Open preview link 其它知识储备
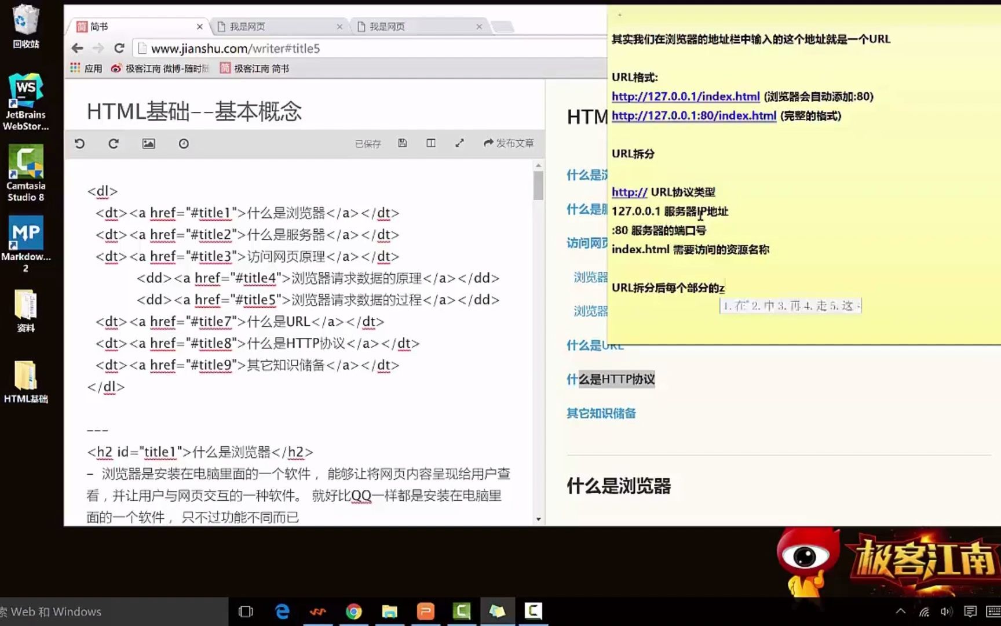Image resolution: width=1001 pixels, height=626 pixels. click(x=601, y=413)
